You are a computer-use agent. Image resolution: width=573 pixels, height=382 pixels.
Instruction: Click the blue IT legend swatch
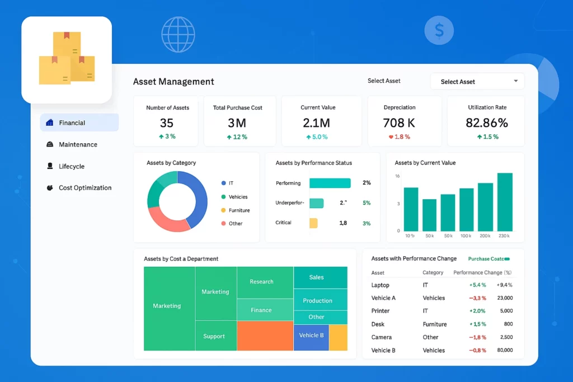tap(224, 183)
